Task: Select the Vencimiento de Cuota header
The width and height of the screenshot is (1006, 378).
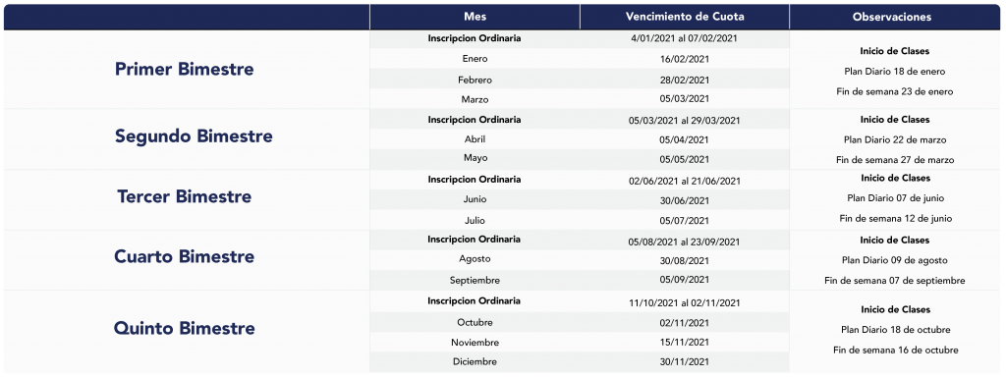Action: [685, 17]
